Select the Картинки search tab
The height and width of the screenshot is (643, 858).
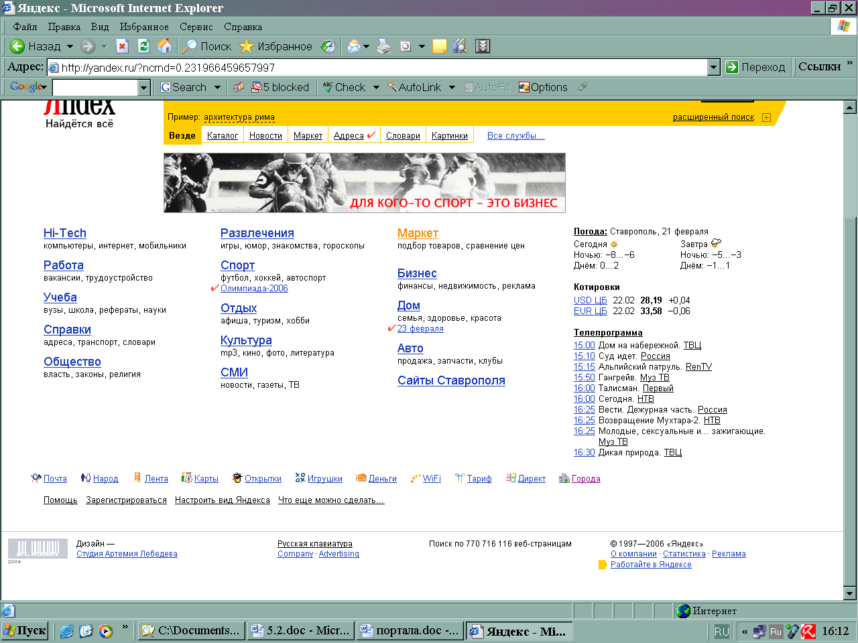click(x=450, y=135)
